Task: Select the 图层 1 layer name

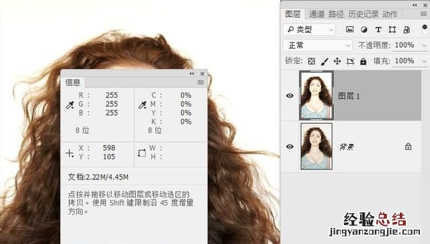Action: (349, 96)
